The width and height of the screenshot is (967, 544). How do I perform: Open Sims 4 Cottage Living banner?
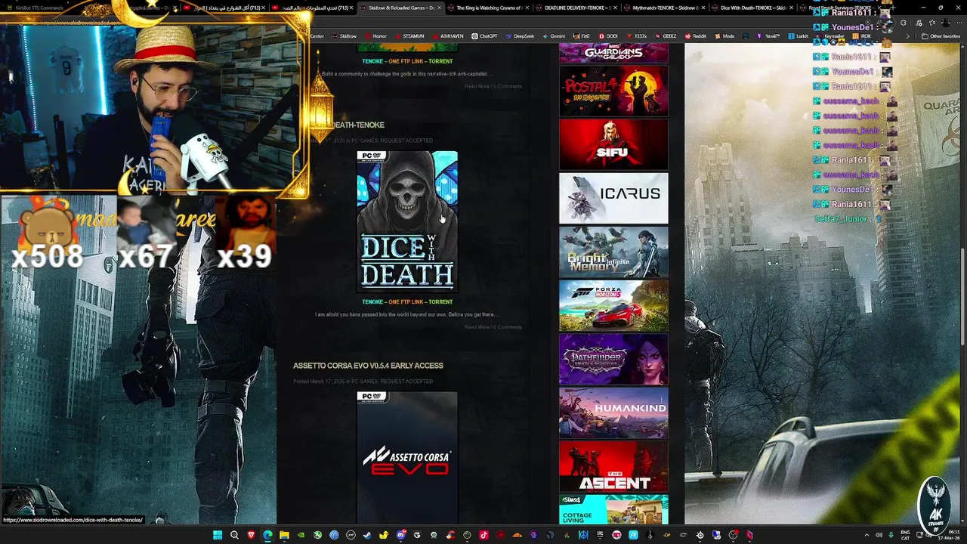(x=613, y=509)
